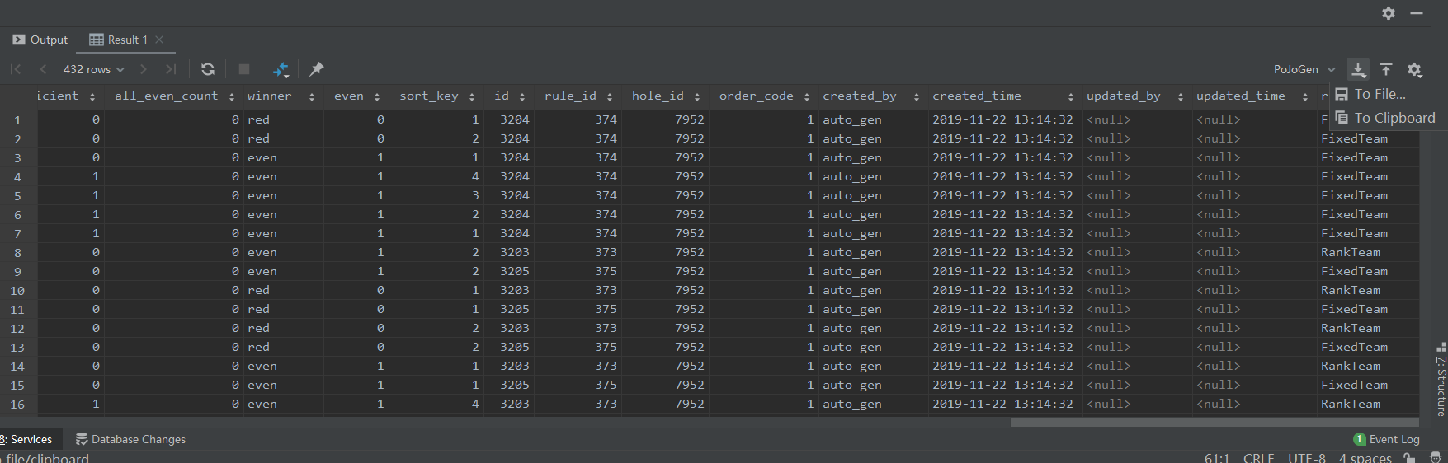This screenshot has width=1448, height=463.
Task: Click the blue compare arrows icon
Action: click(x=281, y=69)
